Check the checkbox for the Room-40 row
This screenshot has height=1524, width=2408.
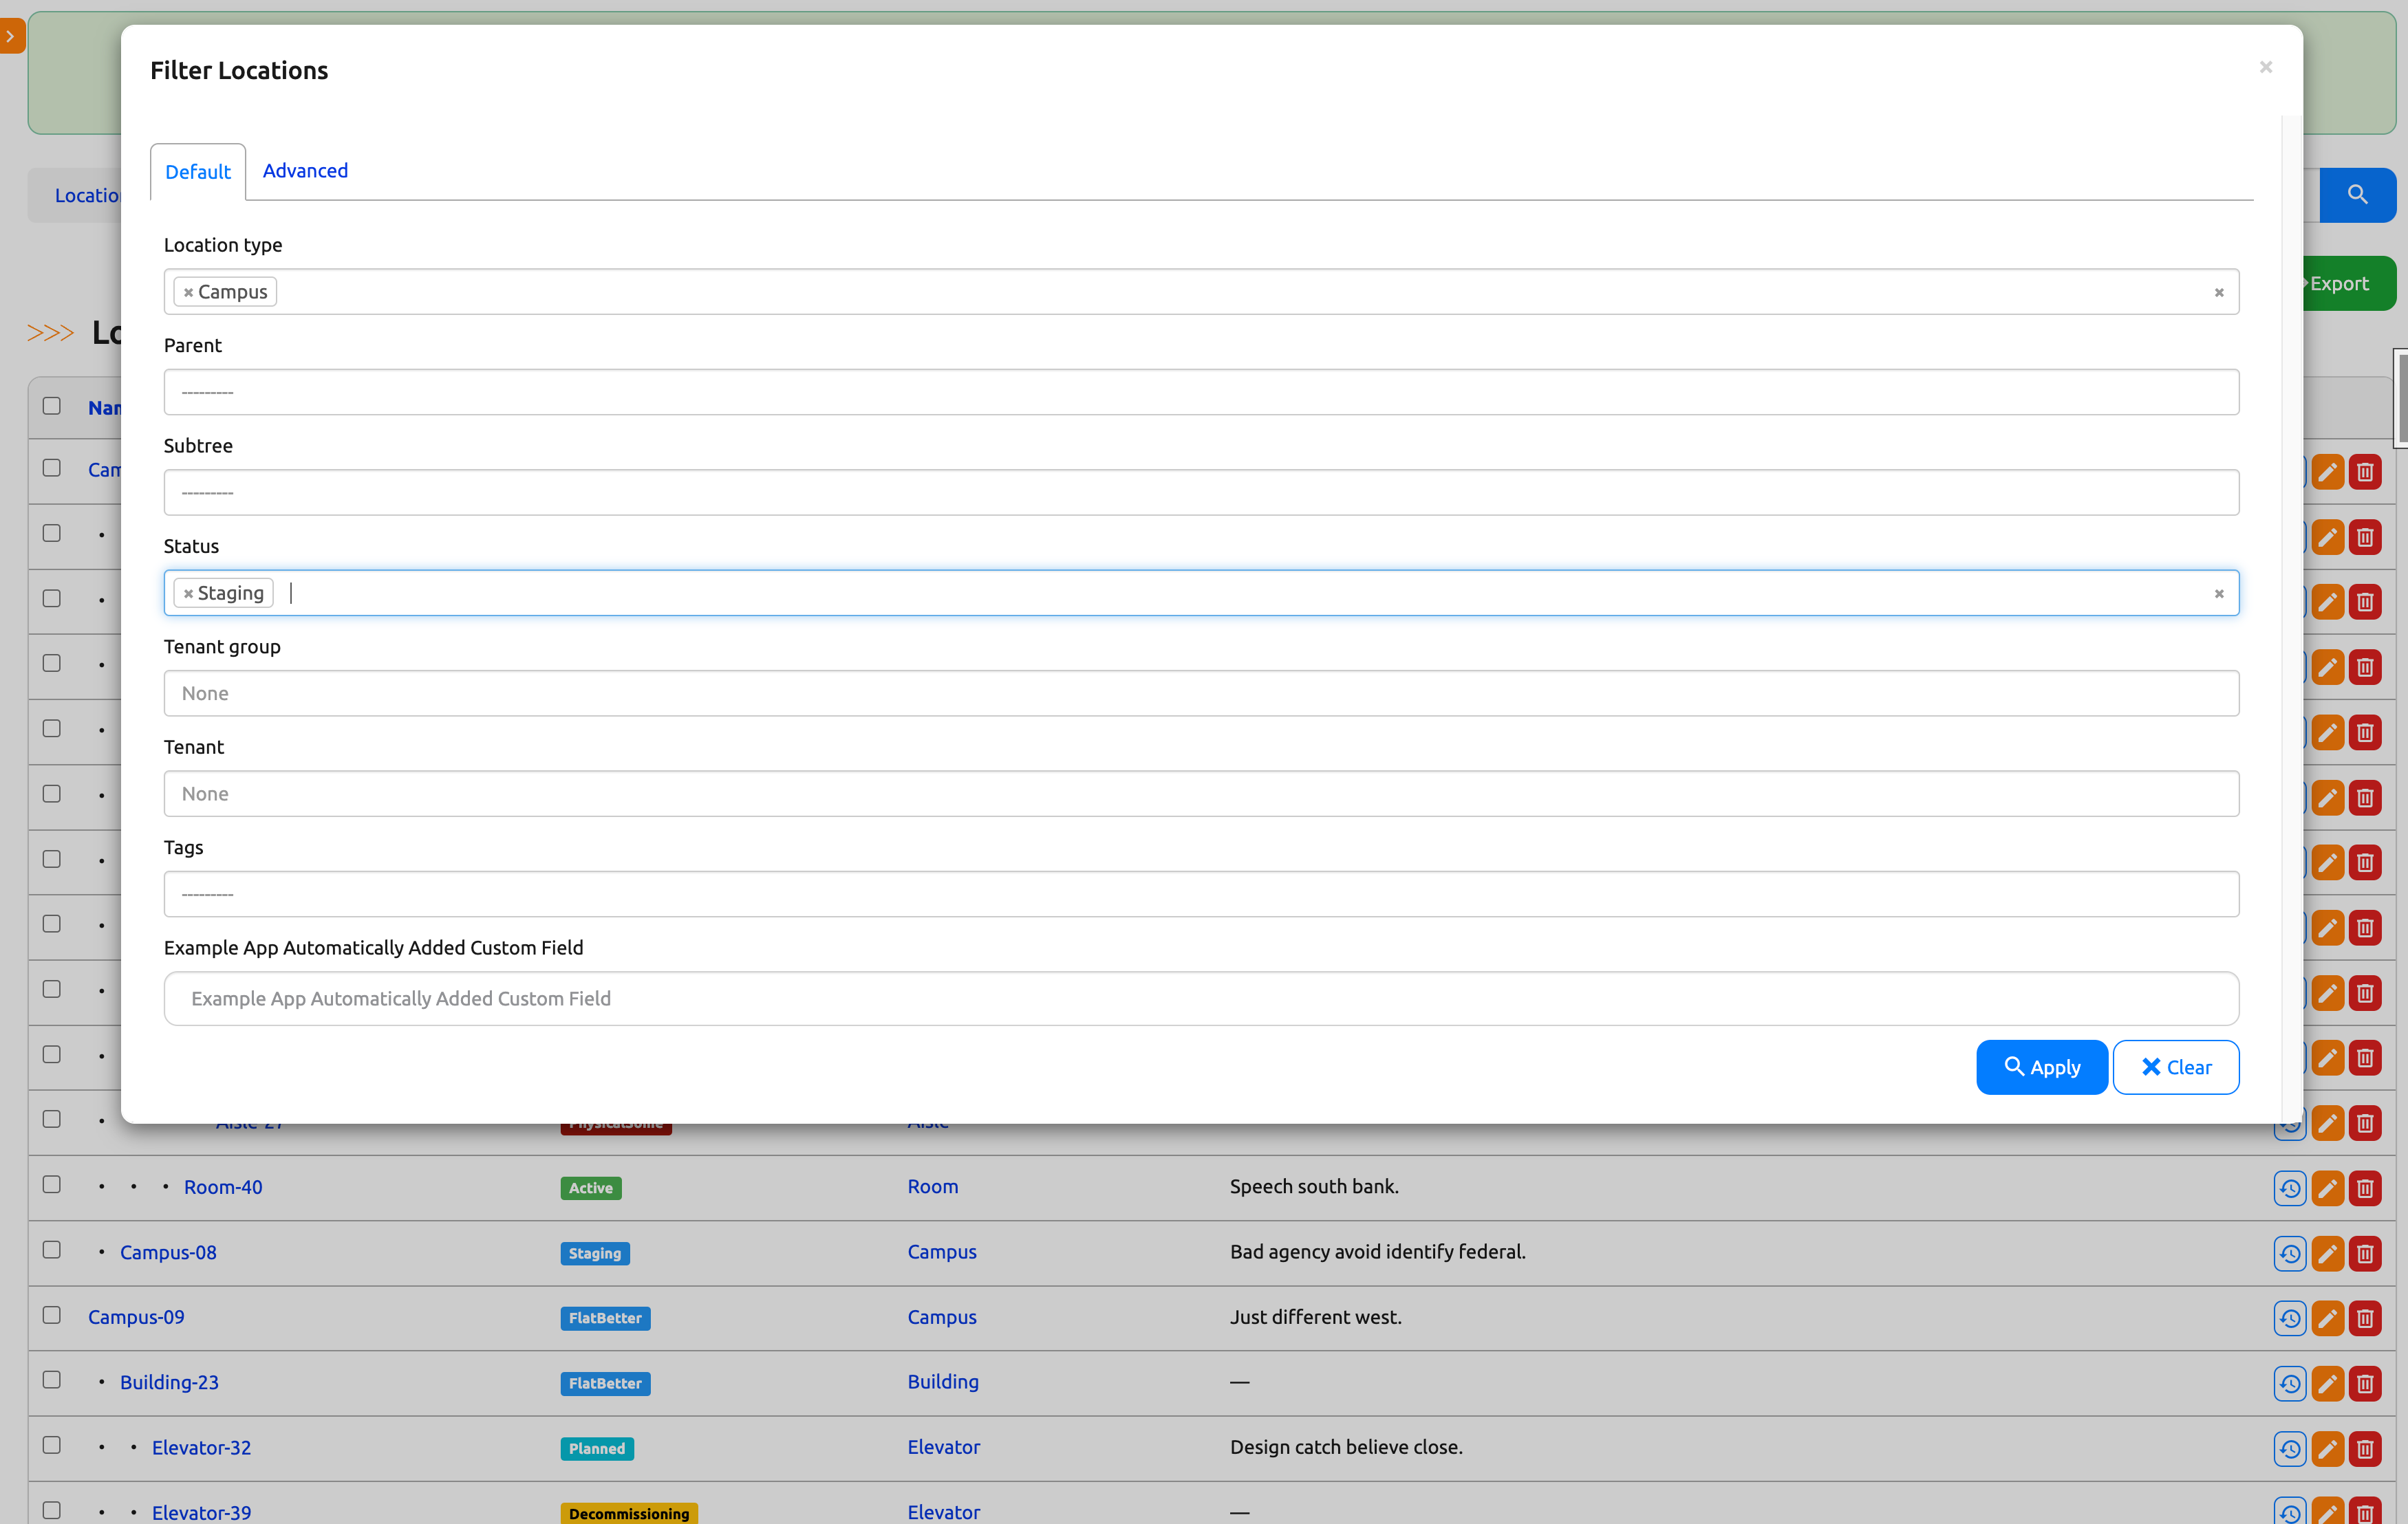click(x=51, y=1183)
